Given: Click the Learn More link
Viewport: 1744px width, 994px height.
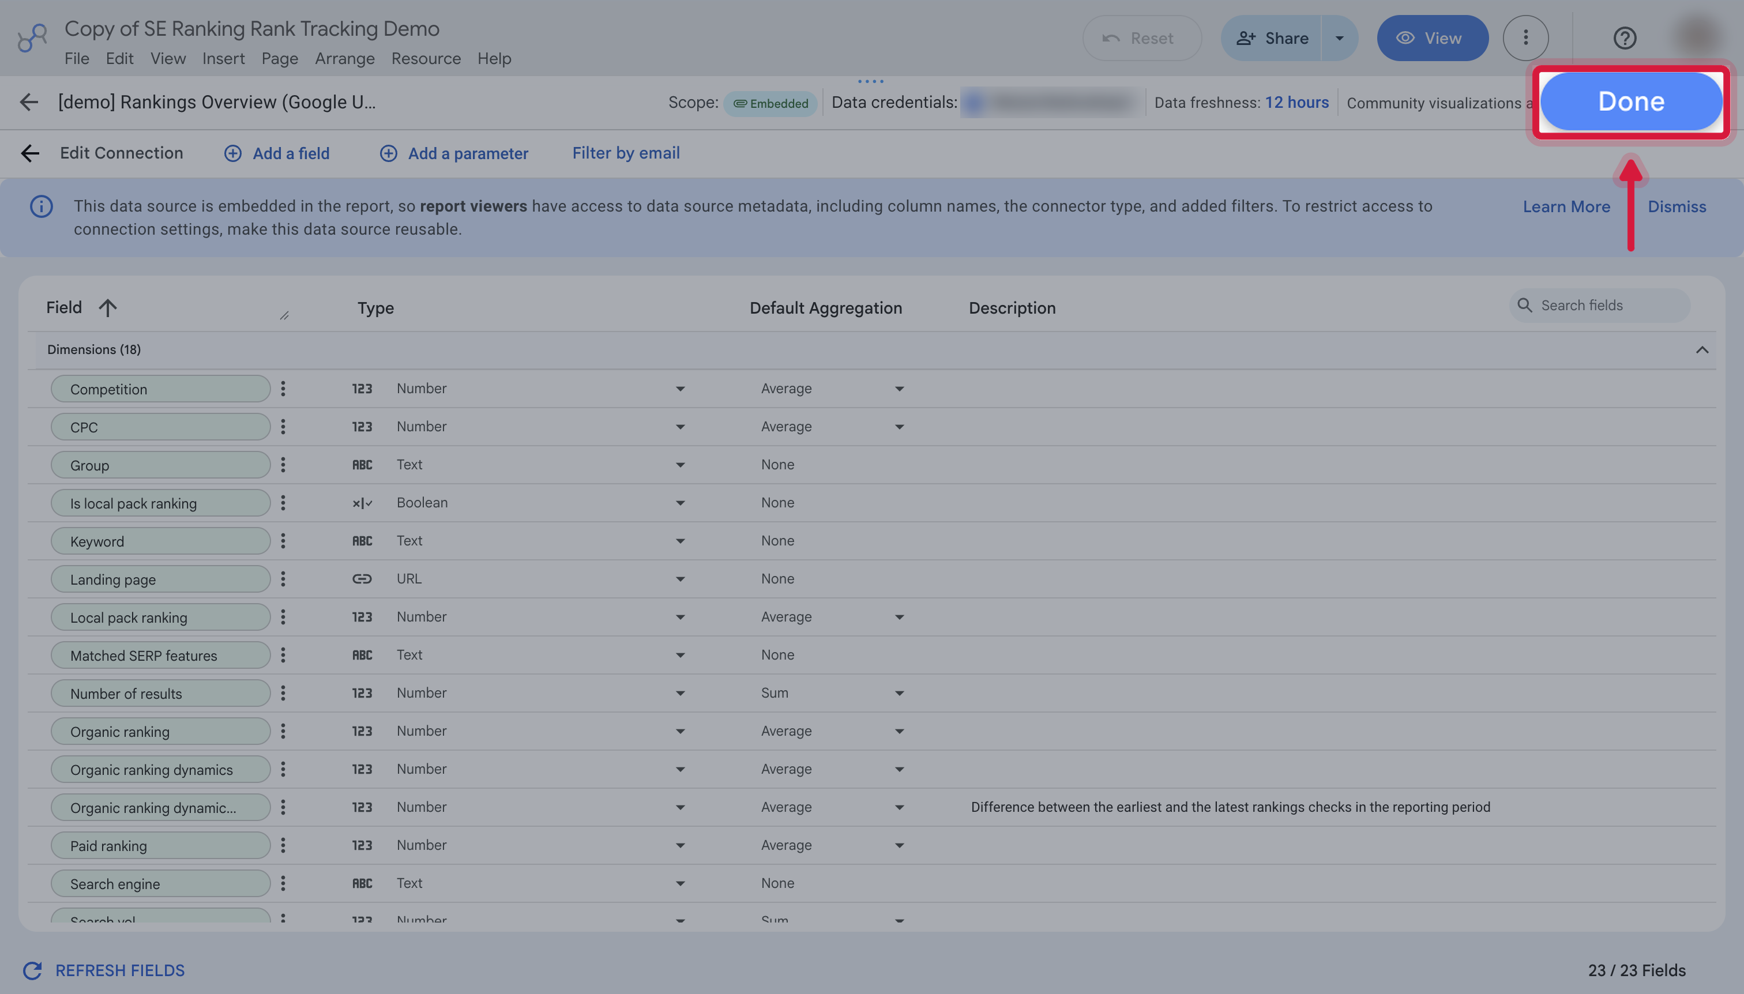Looking at the screenshot, I should coord(1566,207).
